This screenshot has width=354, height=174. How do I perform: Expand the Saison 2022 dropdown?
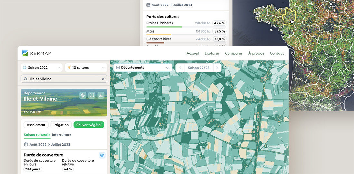42,68
